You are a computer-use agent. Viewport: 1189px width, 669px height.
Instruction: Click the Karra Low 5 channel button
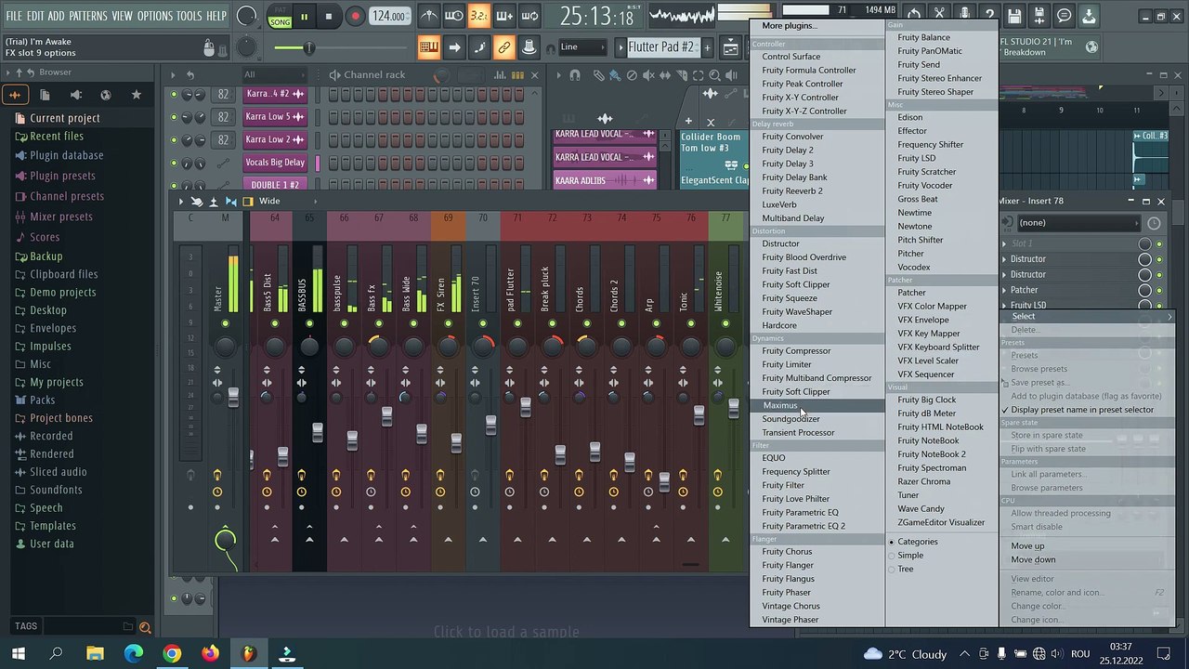[x=275, y=116]
